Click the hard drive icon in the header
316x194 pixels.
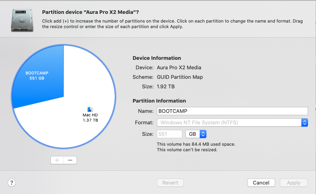[x=22, y=20]
